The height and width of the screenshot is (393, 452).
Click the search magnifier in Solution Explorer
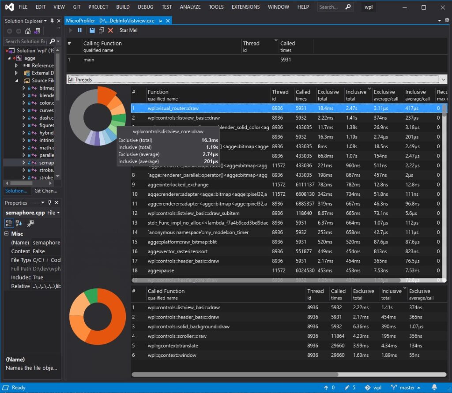click(53, 41)
